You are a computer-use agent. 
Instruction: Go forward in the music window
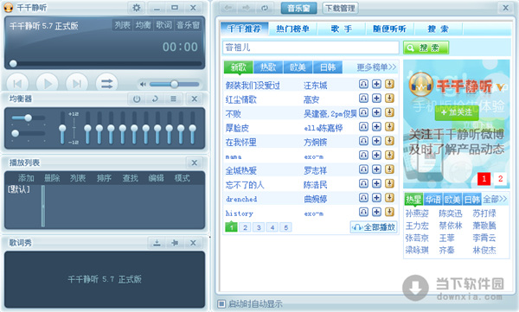[247, 8]
